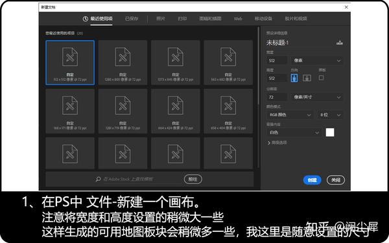Open the 8 位 bit depth dropdown
Viewport: 389px width, 243px height.
(x=330, y=115)
